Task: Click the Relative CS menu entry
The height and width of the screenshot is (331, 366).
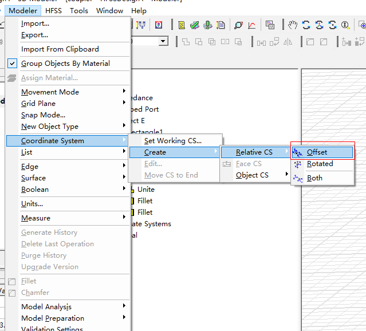Action: tap(255, 152)
